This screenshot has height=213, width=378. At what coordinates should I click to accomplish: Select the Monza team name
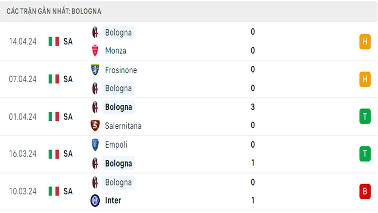point(116,51)
